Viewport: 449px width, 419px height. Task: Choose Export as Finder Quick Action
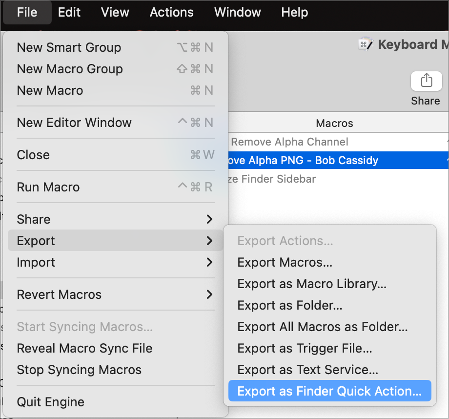[x=329, y=391]
